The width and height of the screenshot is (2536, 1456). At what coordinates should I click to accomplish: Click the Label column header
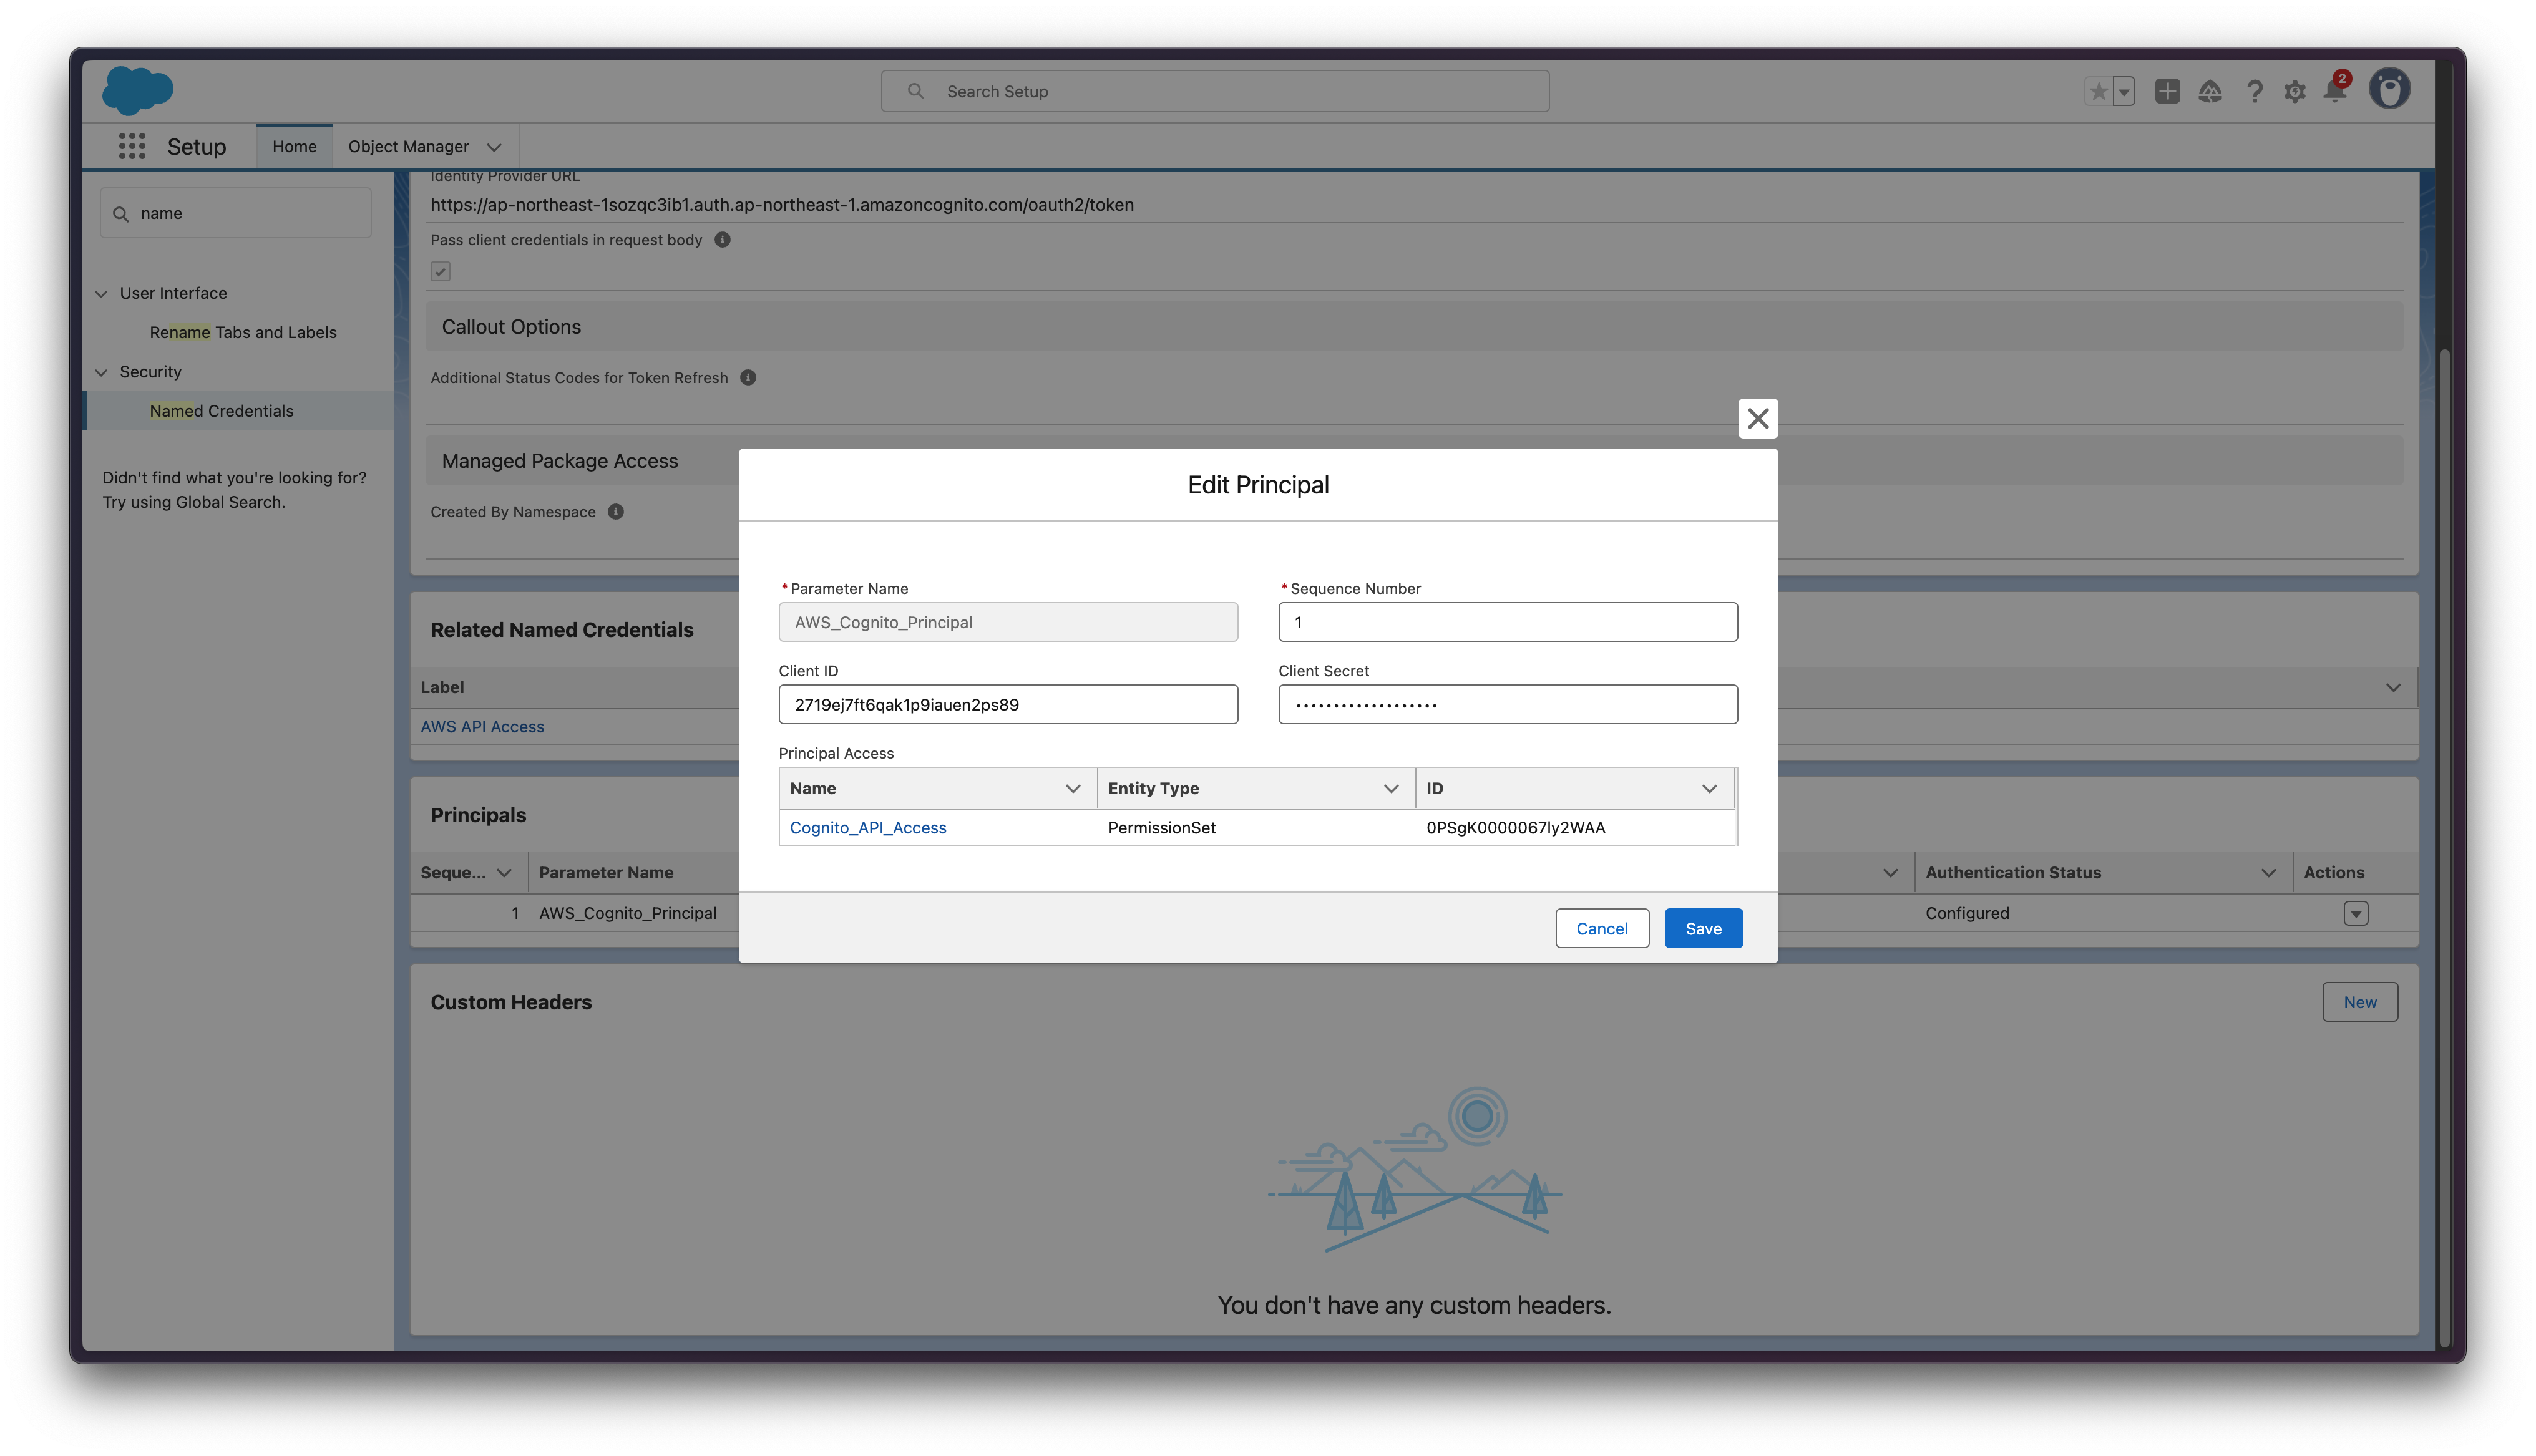[442, 687]
